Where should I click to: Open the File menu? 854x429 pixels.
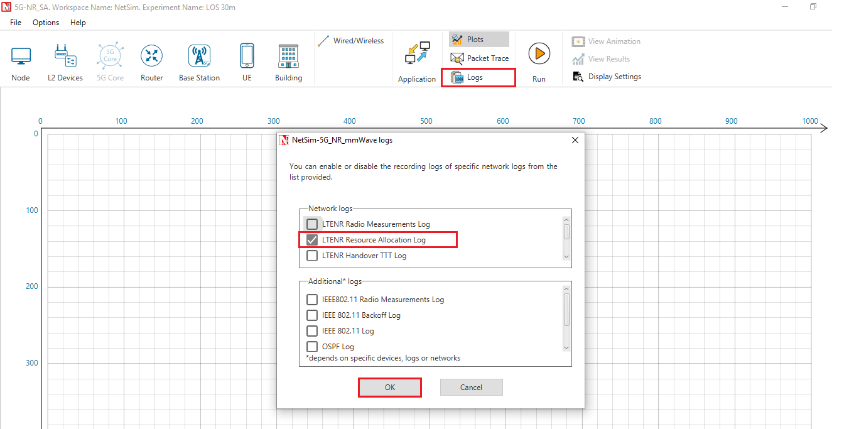(x=16, y=23)
